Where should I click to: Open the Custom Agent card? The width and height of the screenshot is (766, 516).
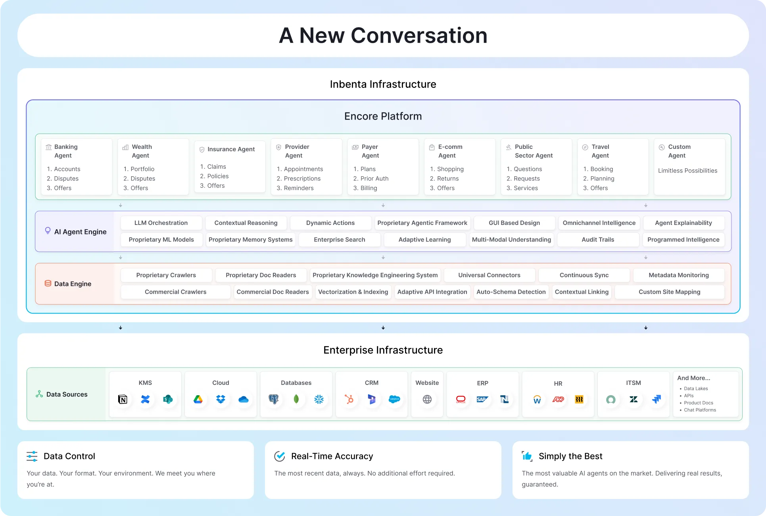pyautogui.click(x=689, y=167)
